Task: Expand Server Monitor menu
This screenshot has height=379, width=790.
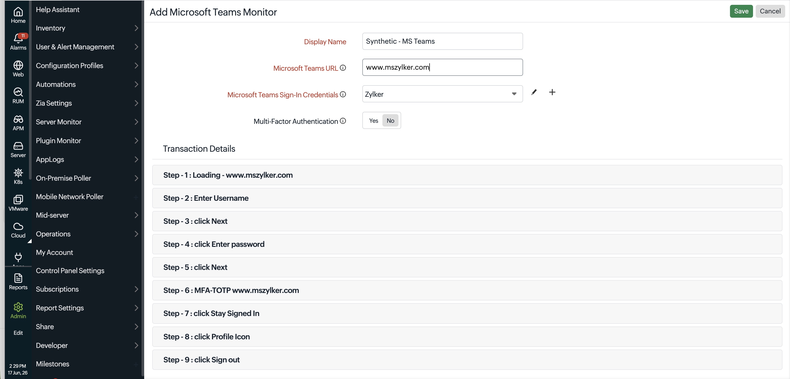Action: click(x=87, y=122)
